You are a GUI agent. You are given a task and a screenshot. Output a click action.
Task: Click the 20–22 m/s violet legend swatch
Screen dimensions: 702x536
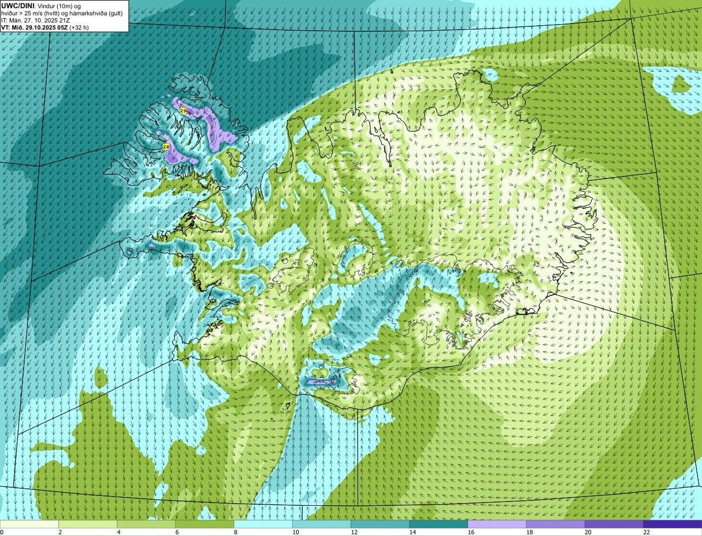click(614, 524)
